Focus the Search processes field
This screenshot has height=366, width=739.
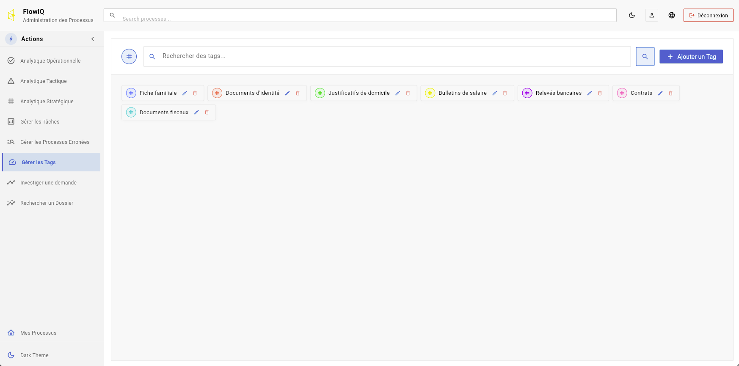point(360,15)
